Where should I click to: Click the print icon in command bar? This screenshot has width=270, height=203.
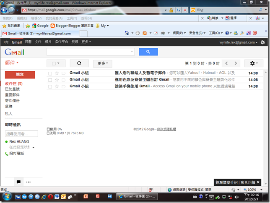163,33
